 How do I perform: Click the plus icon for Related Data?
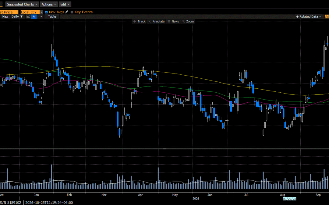click(x=297, y=16)
